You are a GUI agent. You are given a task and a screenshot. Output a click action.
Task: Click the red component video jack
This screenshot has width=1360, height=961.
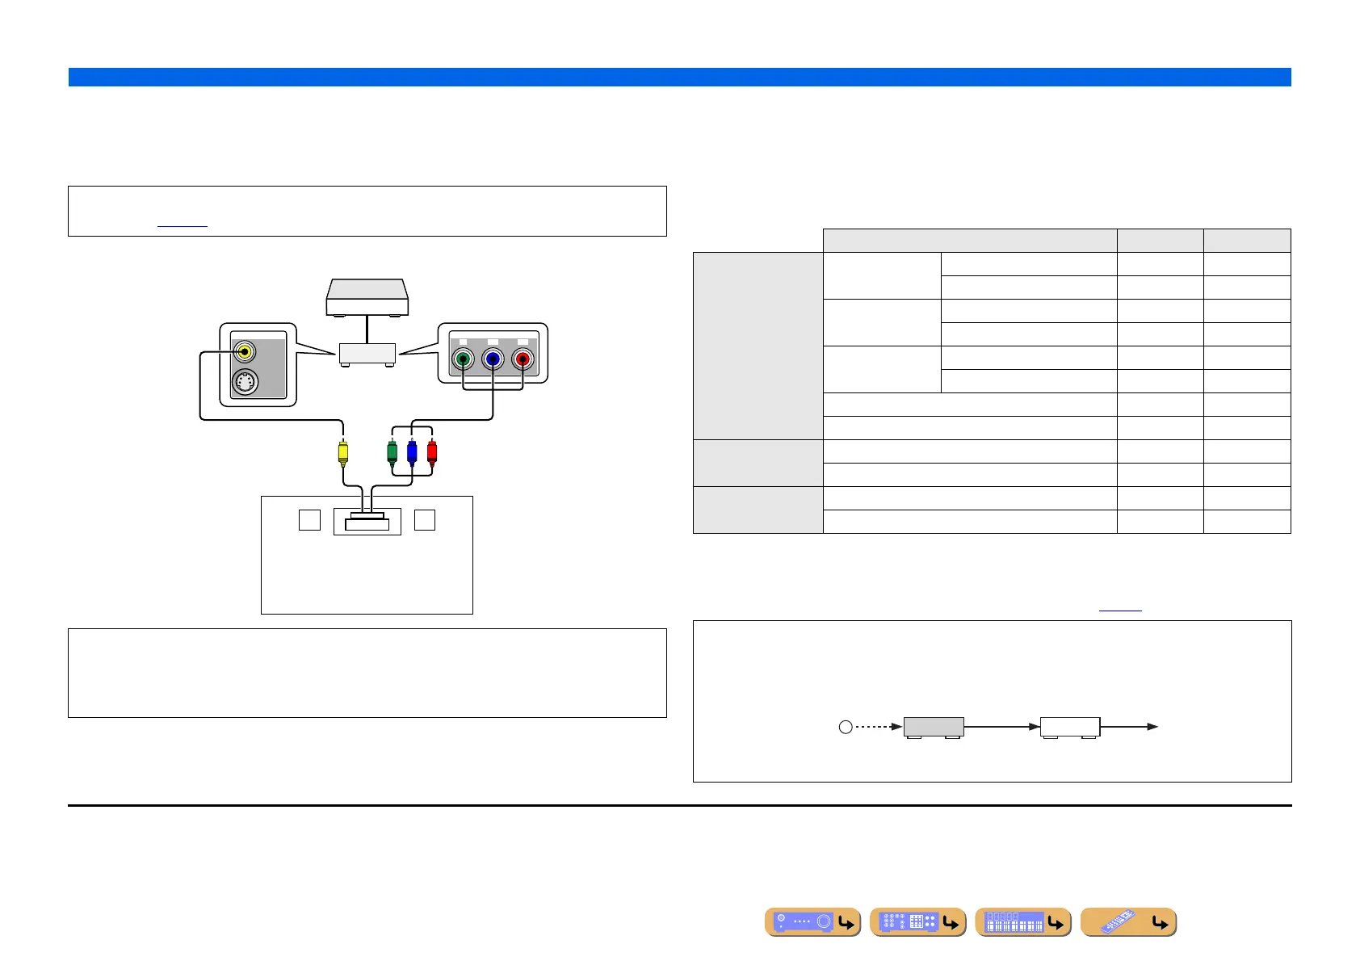pos(523,359)
